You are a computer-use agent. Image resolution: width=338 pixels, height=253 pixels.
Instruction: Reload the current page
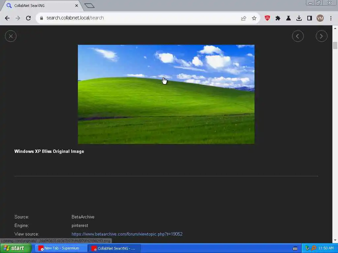[28, 18]
